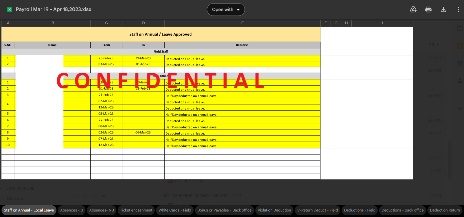Click the '06-Mar-23' To cell
The image size is (464, 217).
click(x=143, y=132)
